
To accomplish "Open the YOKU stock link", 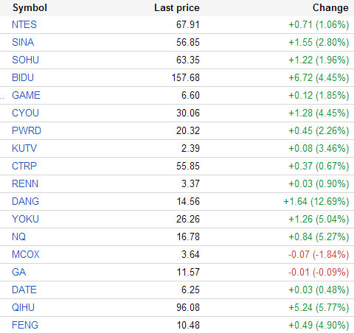I will 25,219.
